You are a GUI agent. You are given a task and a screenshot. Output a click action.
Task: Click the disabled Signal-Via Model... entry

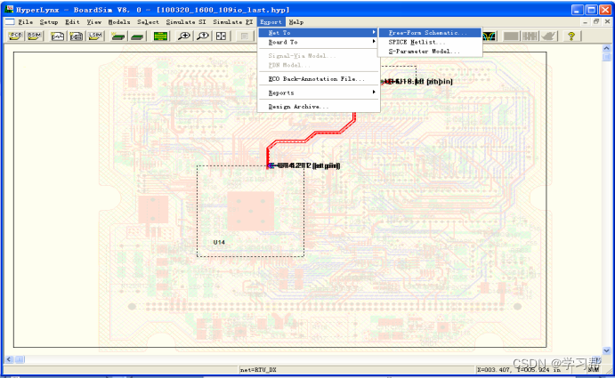[319, 56]
